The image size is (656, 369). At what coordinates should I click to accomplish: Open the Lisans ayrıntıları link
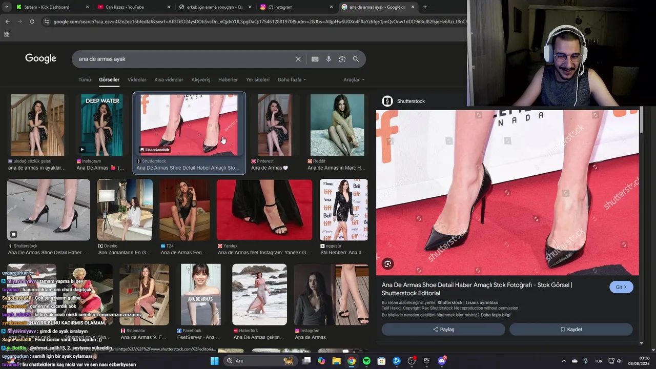click(481, 303)
